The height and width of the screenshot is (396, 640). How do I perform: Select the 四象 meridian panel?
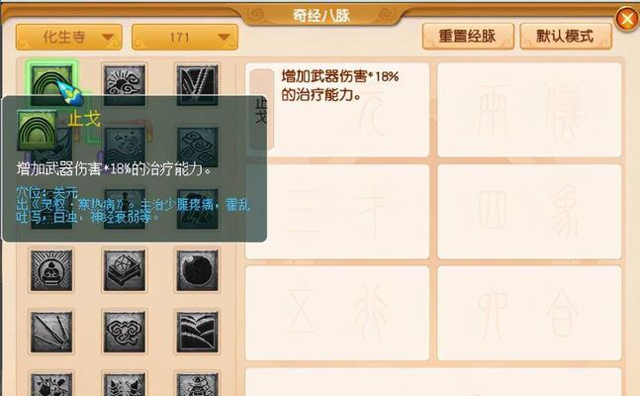(529, 212)
